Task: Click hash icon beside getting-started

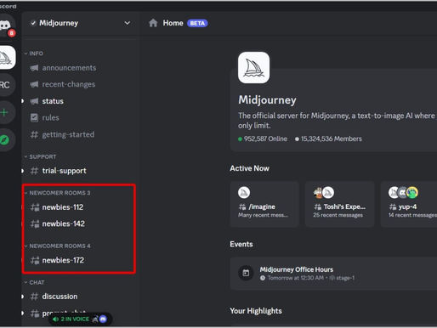Action: 34,134
